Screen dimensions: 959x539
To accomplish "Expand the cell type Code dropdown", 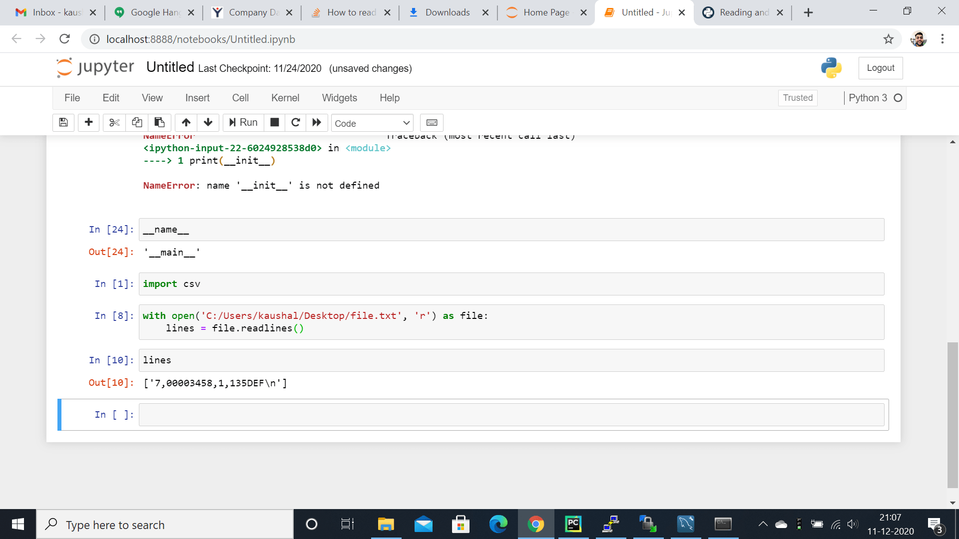I will click(x=372, y=123).
